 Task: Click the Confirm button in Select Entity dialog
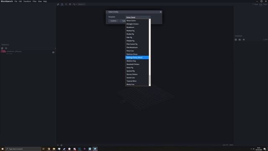point(113,21)
